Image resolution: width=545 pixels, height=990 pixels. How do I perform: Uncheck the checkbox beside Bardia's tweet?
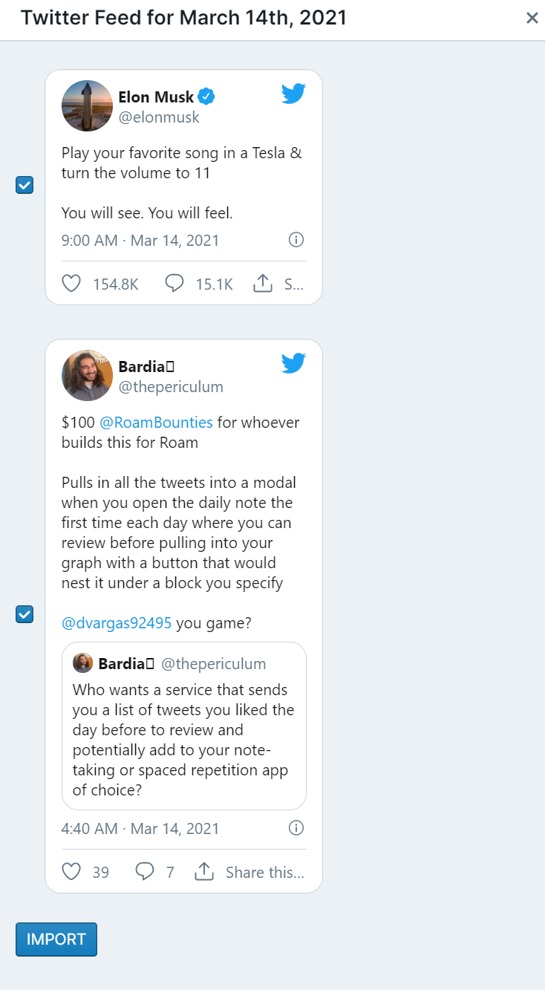25,614
